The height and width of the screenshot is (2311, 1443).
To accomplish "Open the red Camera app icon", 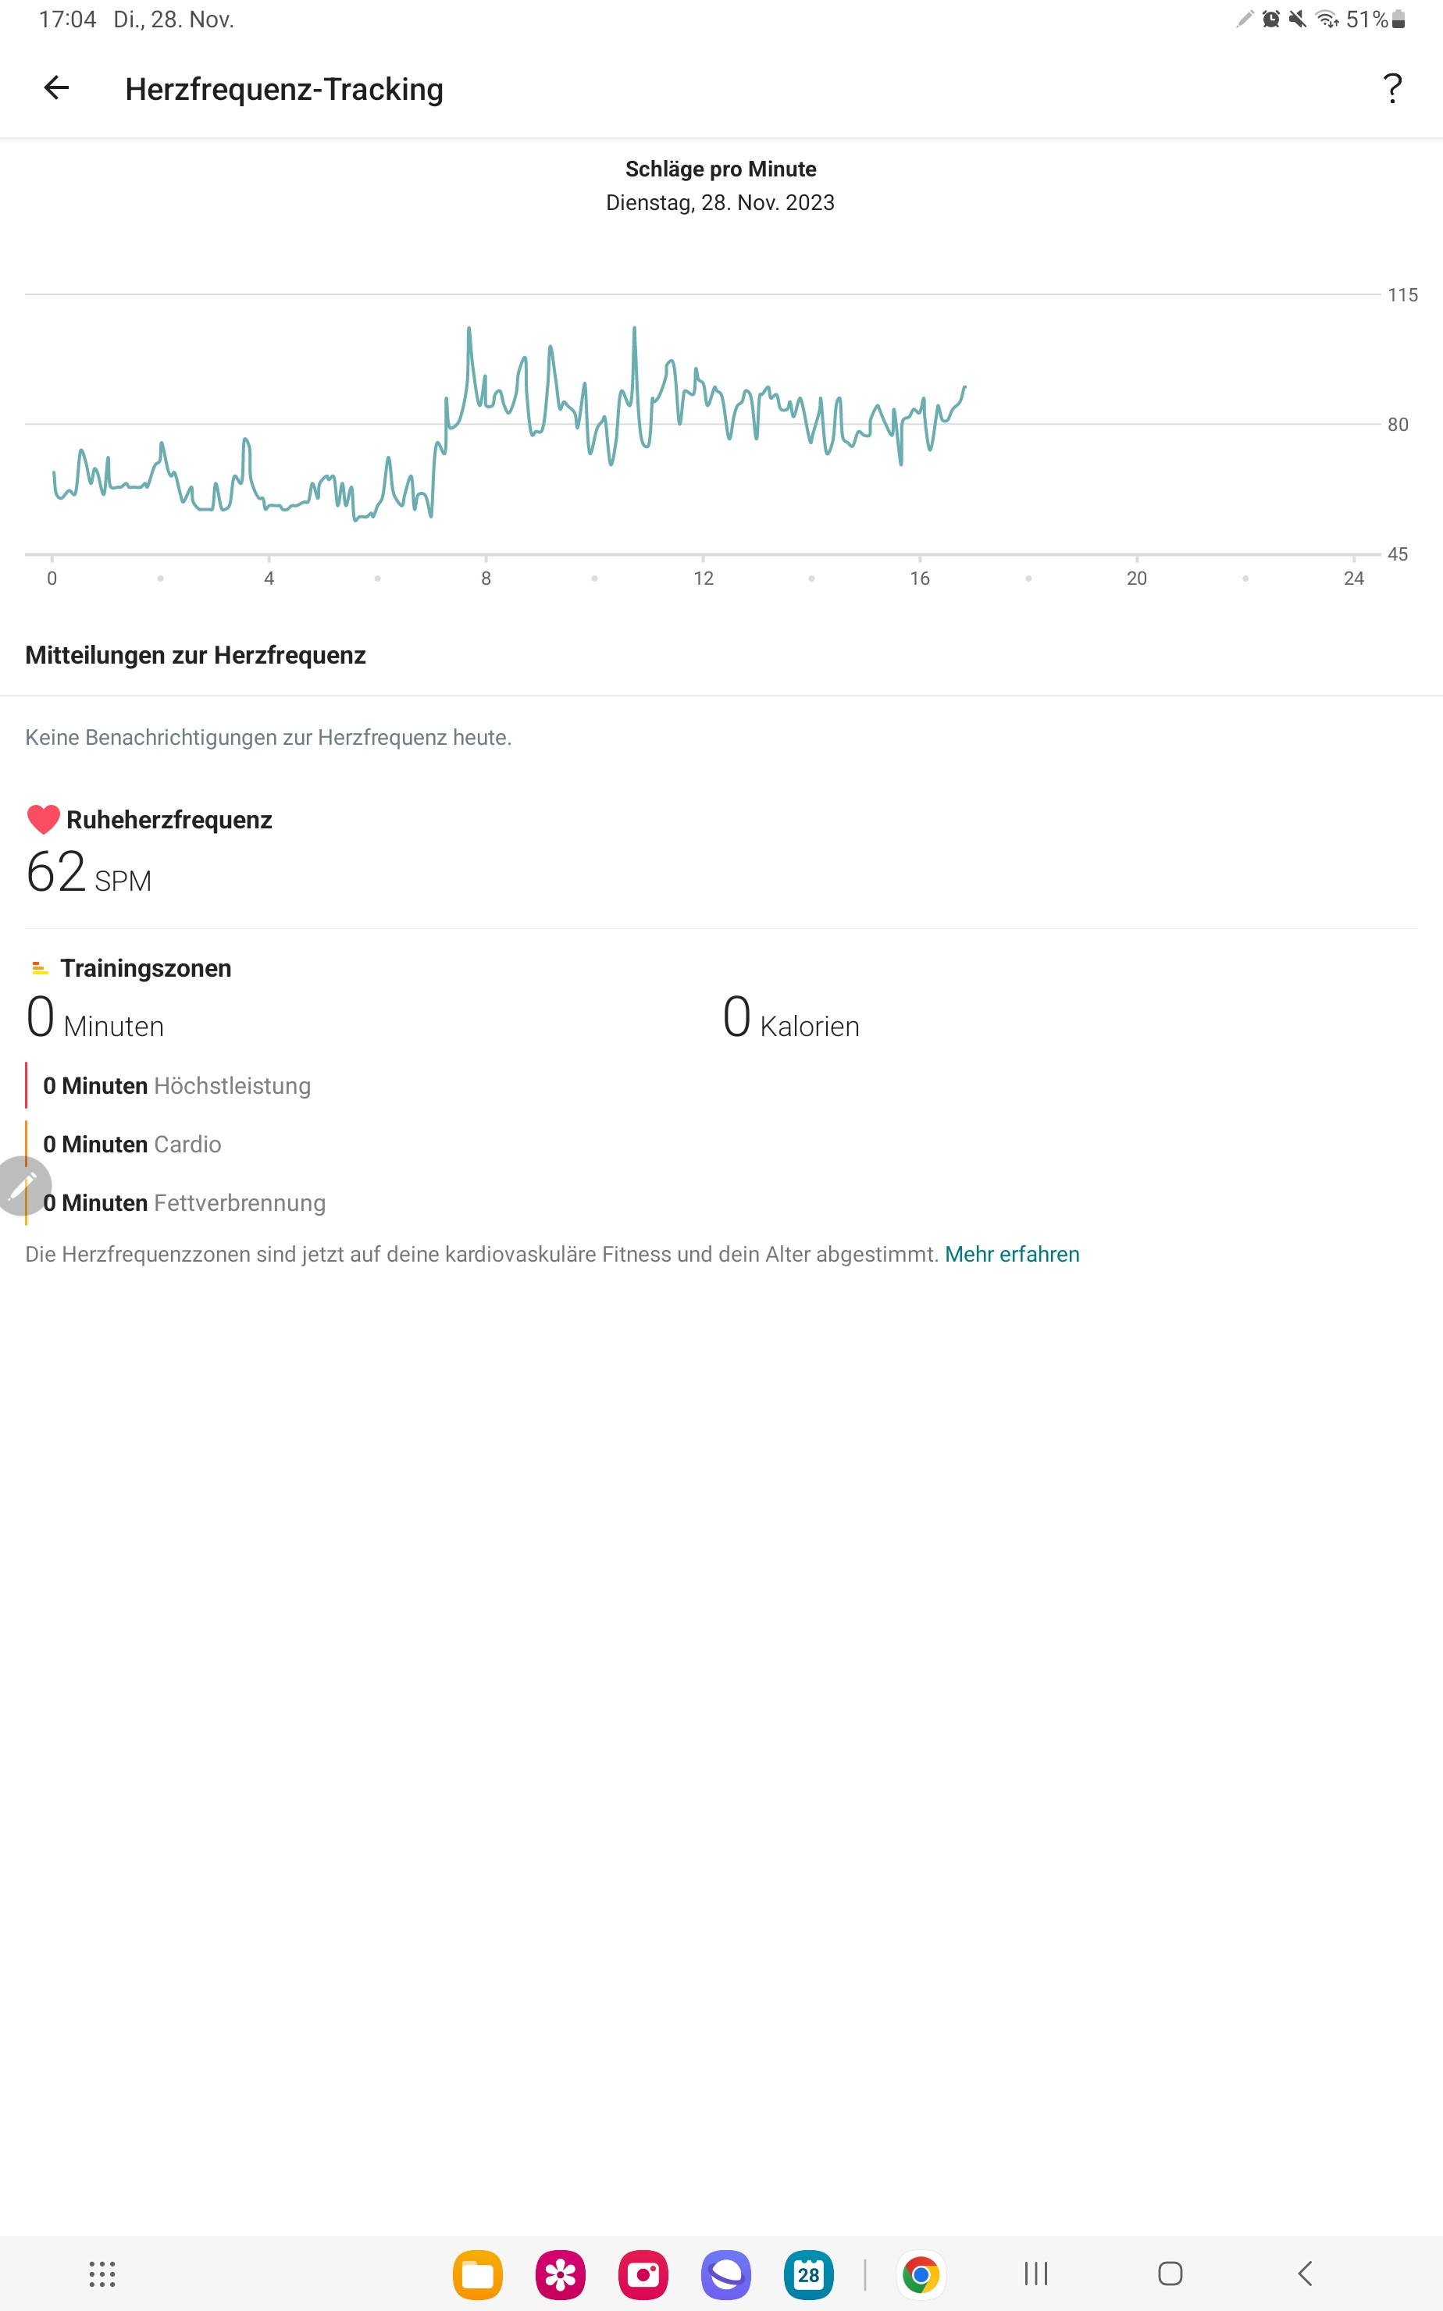I will [643, 2275].
